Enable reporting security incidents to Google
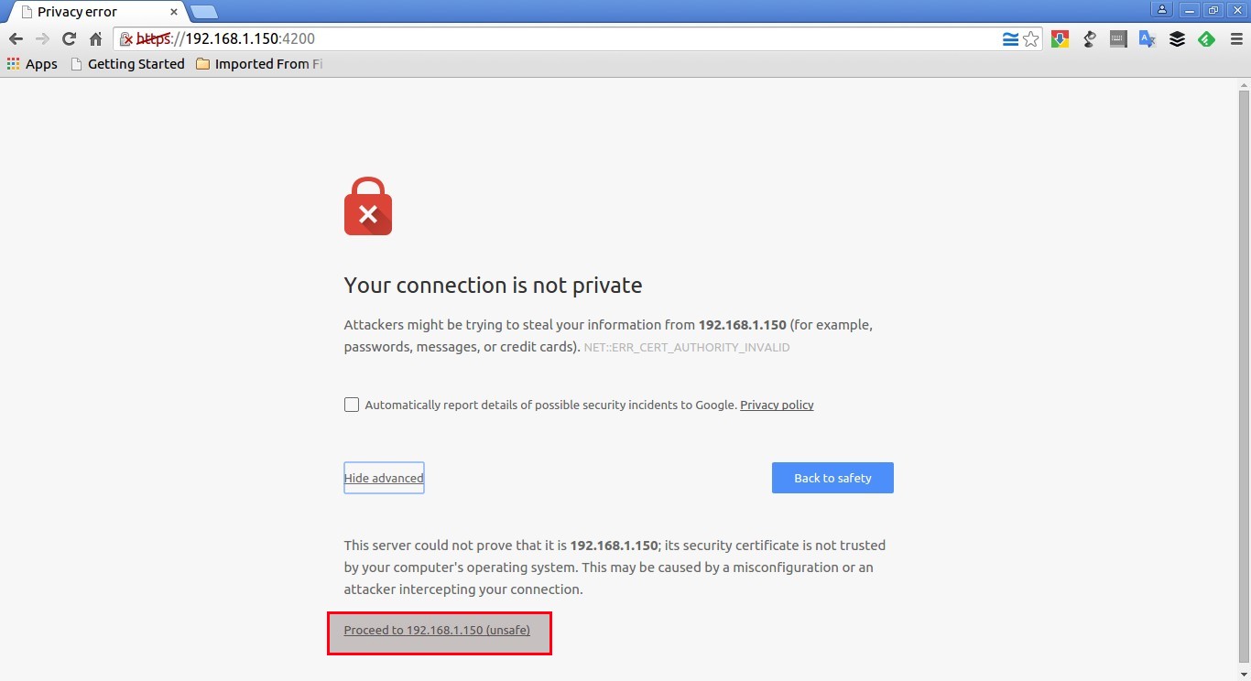 (x=352, y=404)
